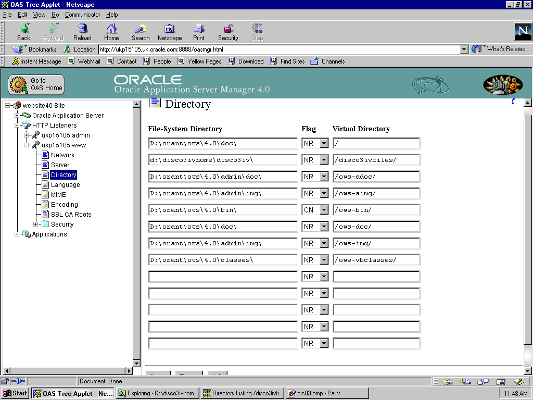Image resolution: width=533 pixels, height=400 pixels.
Task: Switch to pic03.bmp Paint taskbar window
Action: coord(327,394)
